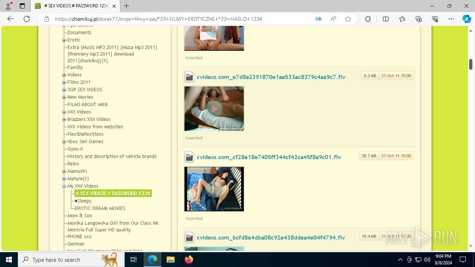Click the video file icon for e7d8a2391870 file
475x267 pixels.
click(x=190, y=77)
